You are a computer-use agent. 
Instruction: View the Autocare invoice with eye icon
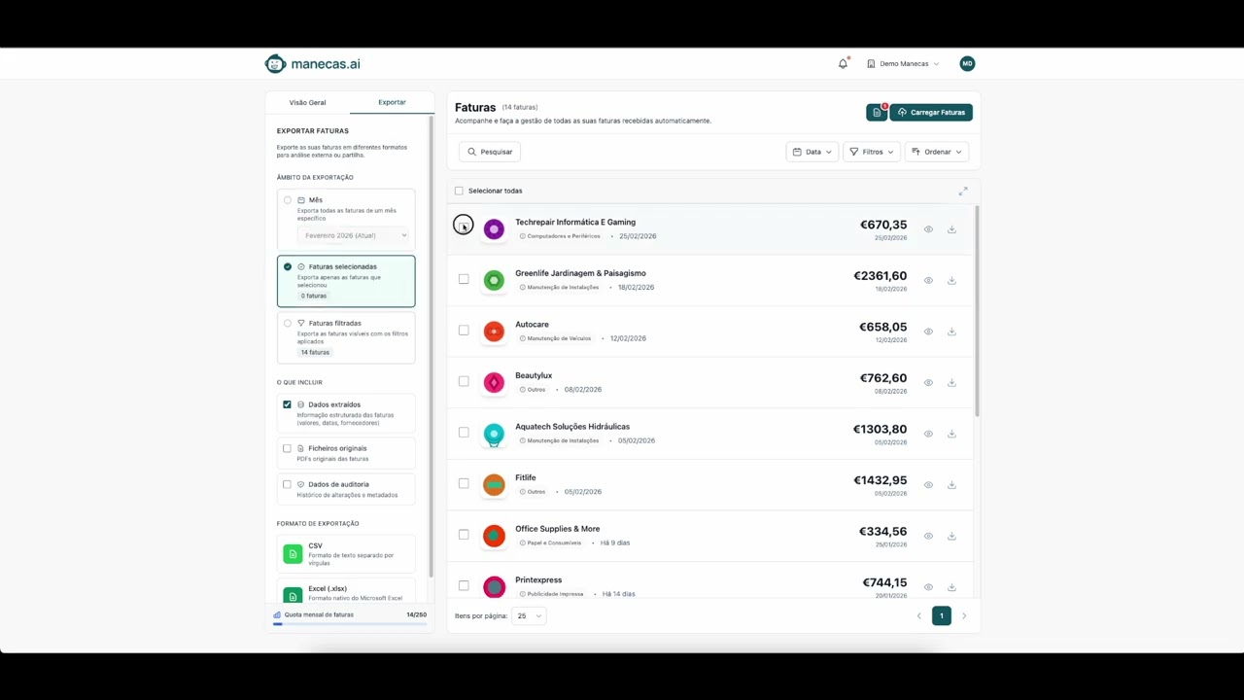(928, 332)
